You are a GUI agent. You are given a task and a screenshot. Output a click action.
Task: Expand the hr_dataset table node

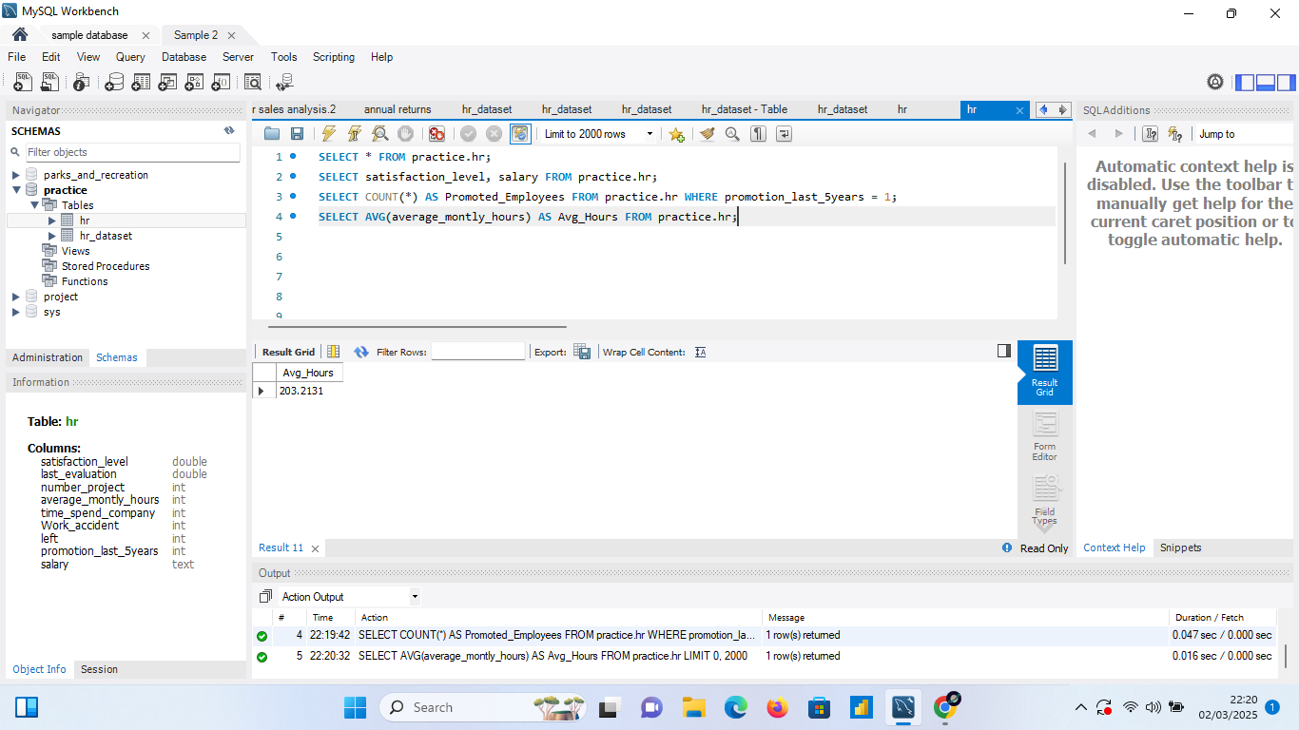point(52,236)
